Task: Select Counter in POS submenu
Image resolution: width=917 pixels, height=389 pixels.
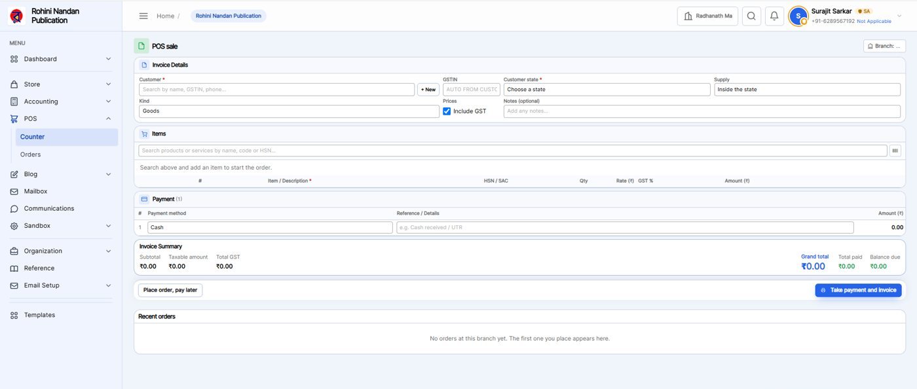Action: pos(67,137)
